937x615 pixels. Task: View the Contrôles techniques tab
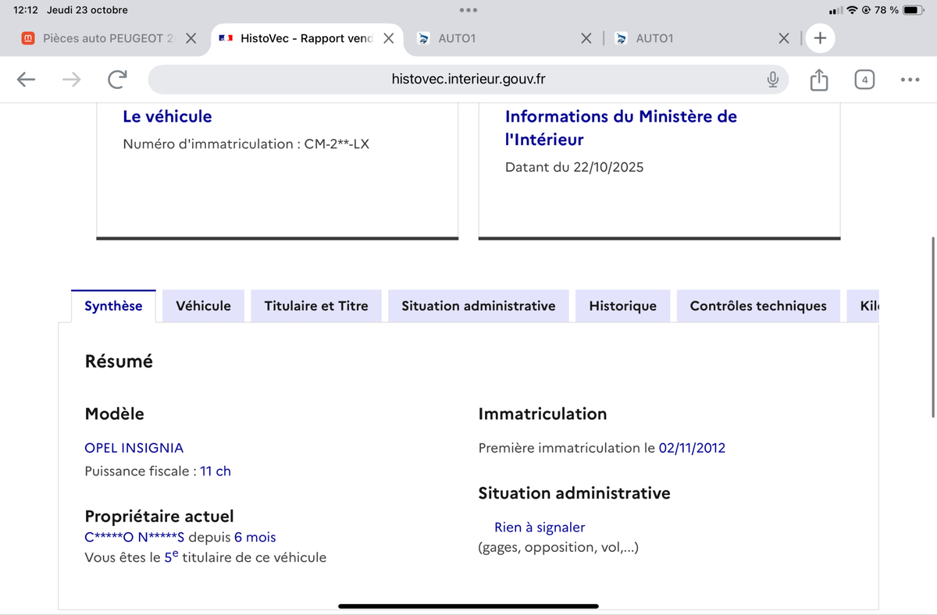pos(757,306)
